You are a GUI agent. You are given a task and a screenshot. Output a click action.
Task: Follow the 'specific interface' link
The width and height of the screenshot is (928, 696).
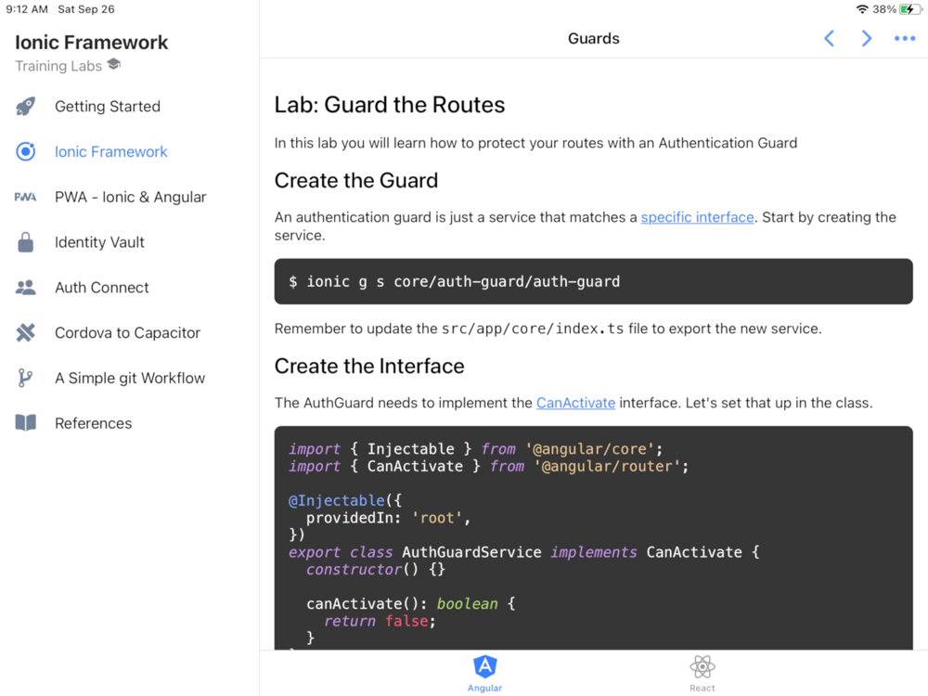[x=697, y=217]
